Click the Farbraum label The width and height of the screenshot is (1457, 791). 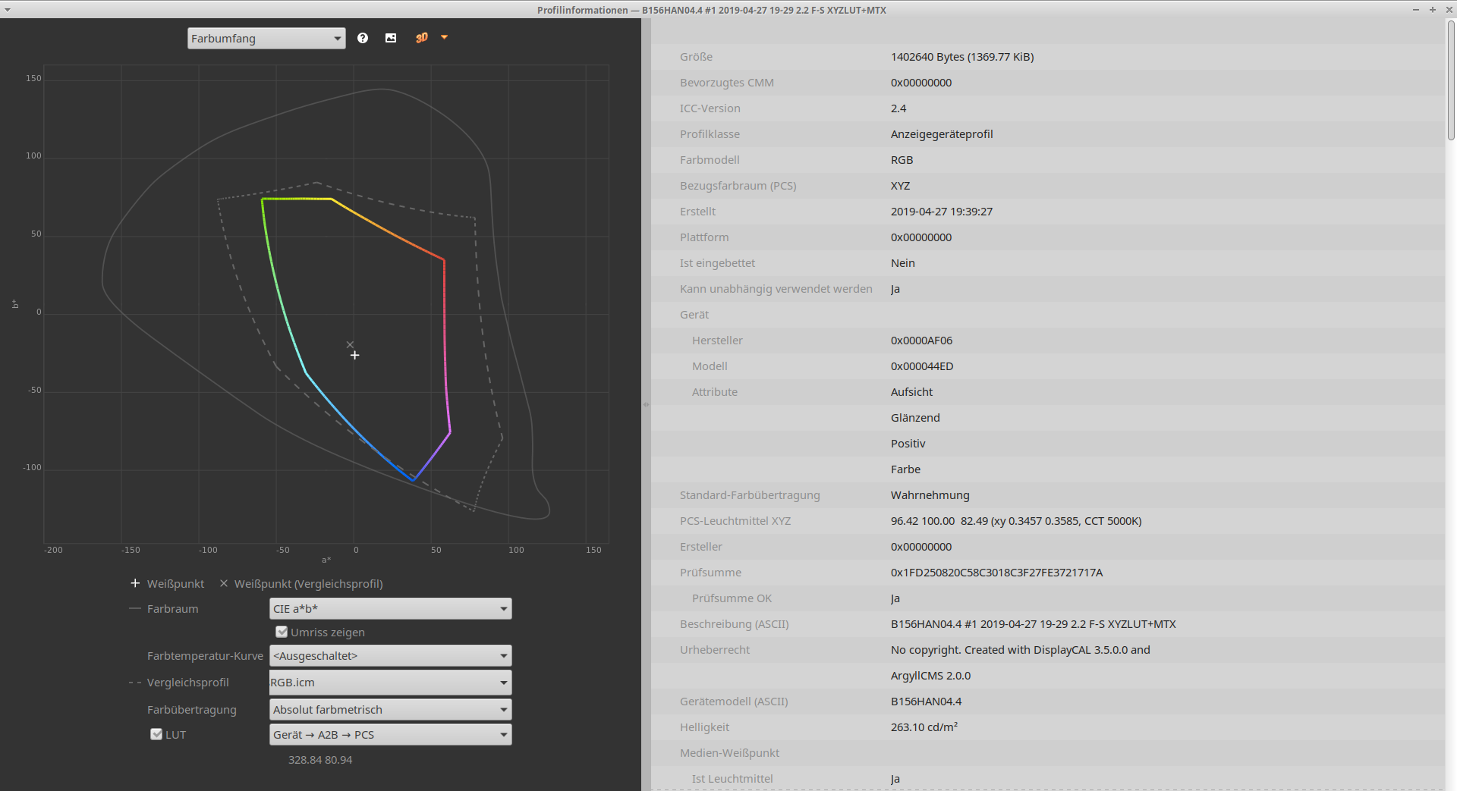pyautogui.click(x=172, y=609)
